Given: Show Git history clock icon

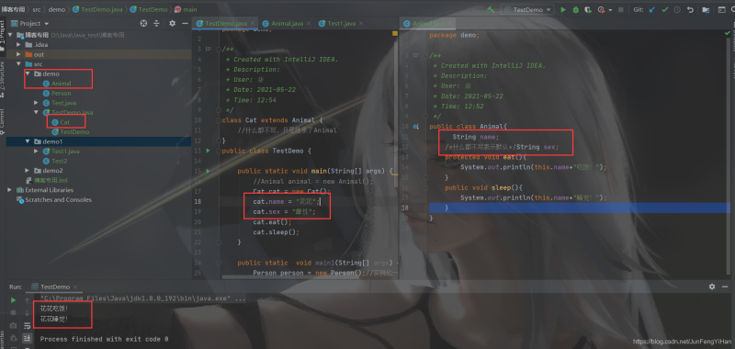Looking at the screenshot, I should tap(677, 9).
